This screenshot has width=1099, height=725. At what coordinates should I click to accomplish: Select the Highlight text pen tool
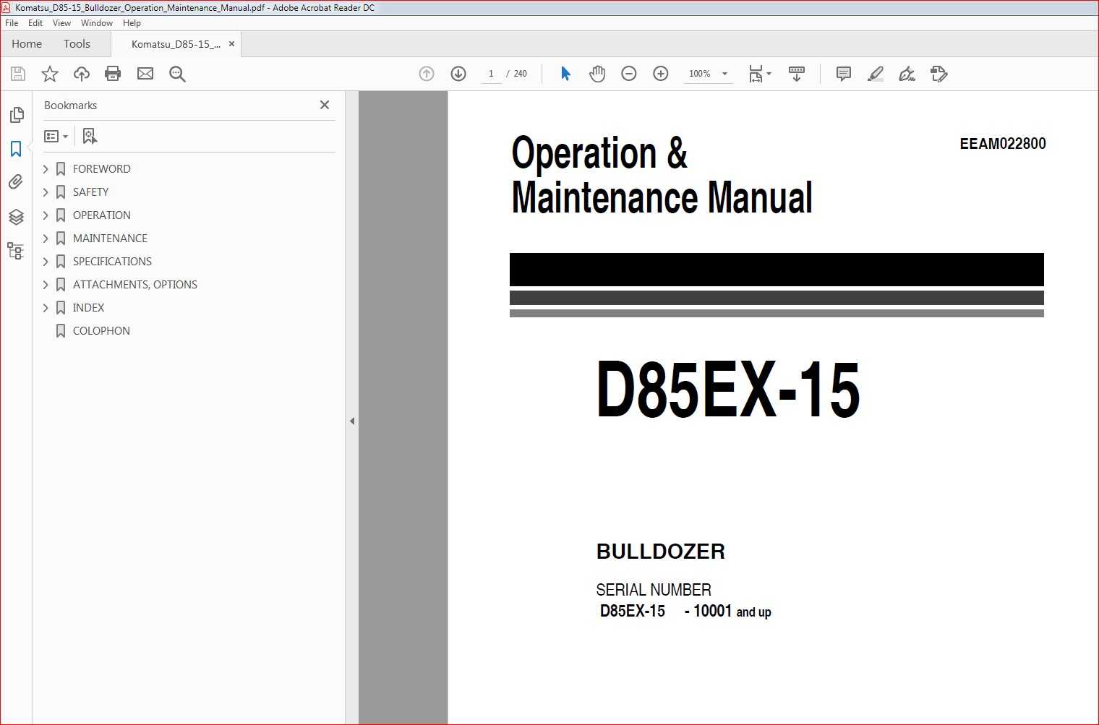click(x=876, y=74)
